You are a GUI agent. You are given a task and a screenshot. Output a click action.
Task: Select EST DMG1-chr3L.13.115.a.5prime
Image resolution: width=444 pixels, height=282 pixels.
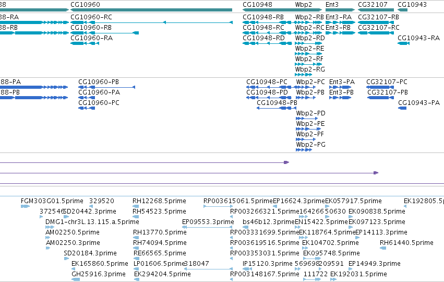coord(92,222)
